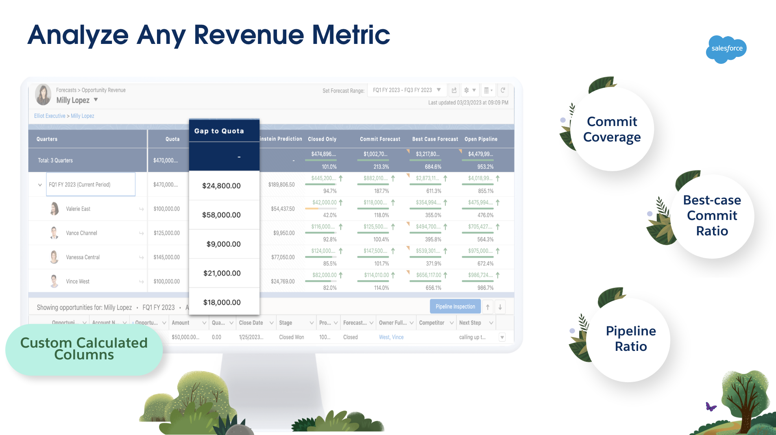
Task: Click Valerie East's Closed Only progress bar
Action: [x=320, y=209]
